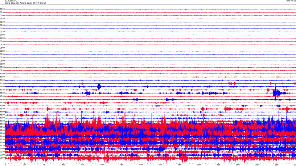Image resolution: width=296 pixels, height=166 pixels.
Task: Select the 02:00 time label
Action: [2, 22]
